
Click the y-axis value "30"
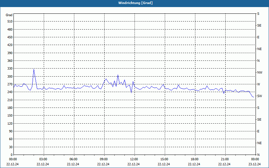point(11,147)
